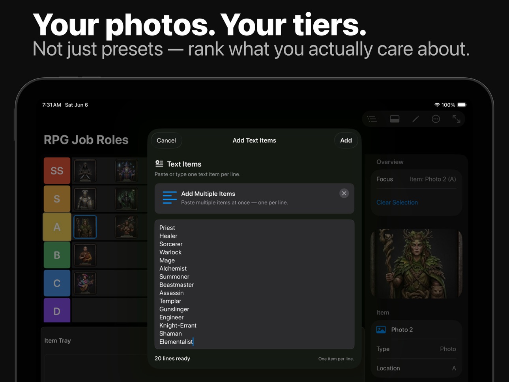Select the monk photo in B tier

pyautogui.click(x=85, y=255)
